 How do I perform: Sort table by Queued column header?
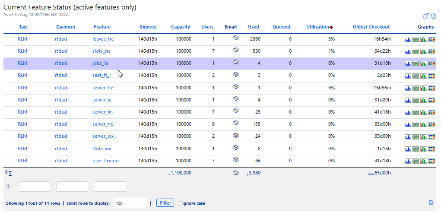click(x=281, y=27)
